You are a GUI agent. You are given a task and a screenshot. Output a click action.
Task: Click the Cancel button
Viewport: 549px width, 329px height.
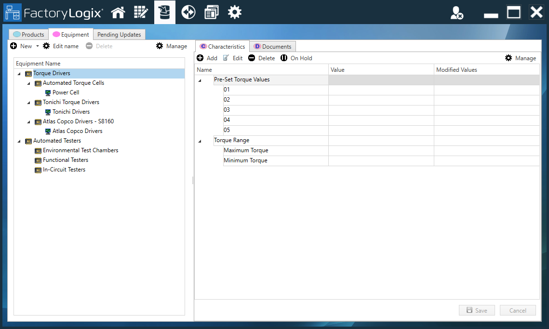(x=518, y=310)
